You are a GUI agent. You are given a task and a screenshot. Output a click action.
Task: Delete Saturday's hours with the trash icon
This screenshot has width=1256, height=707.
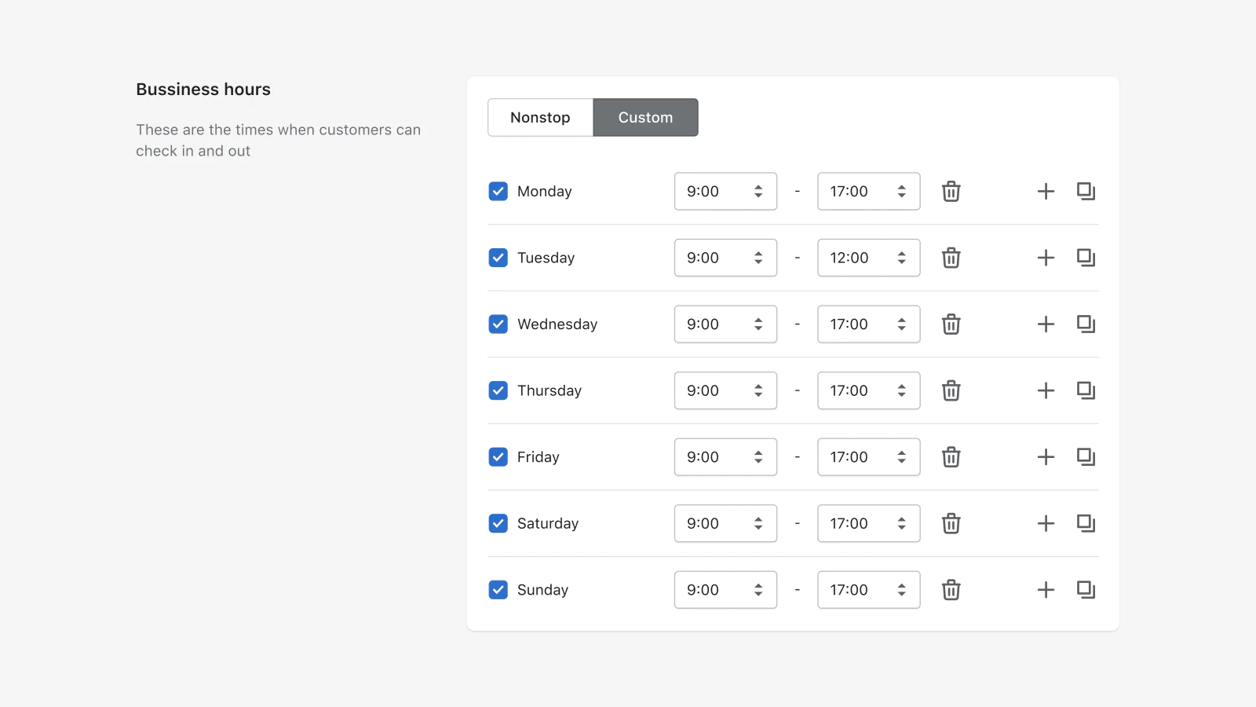(x=951, y=523)
